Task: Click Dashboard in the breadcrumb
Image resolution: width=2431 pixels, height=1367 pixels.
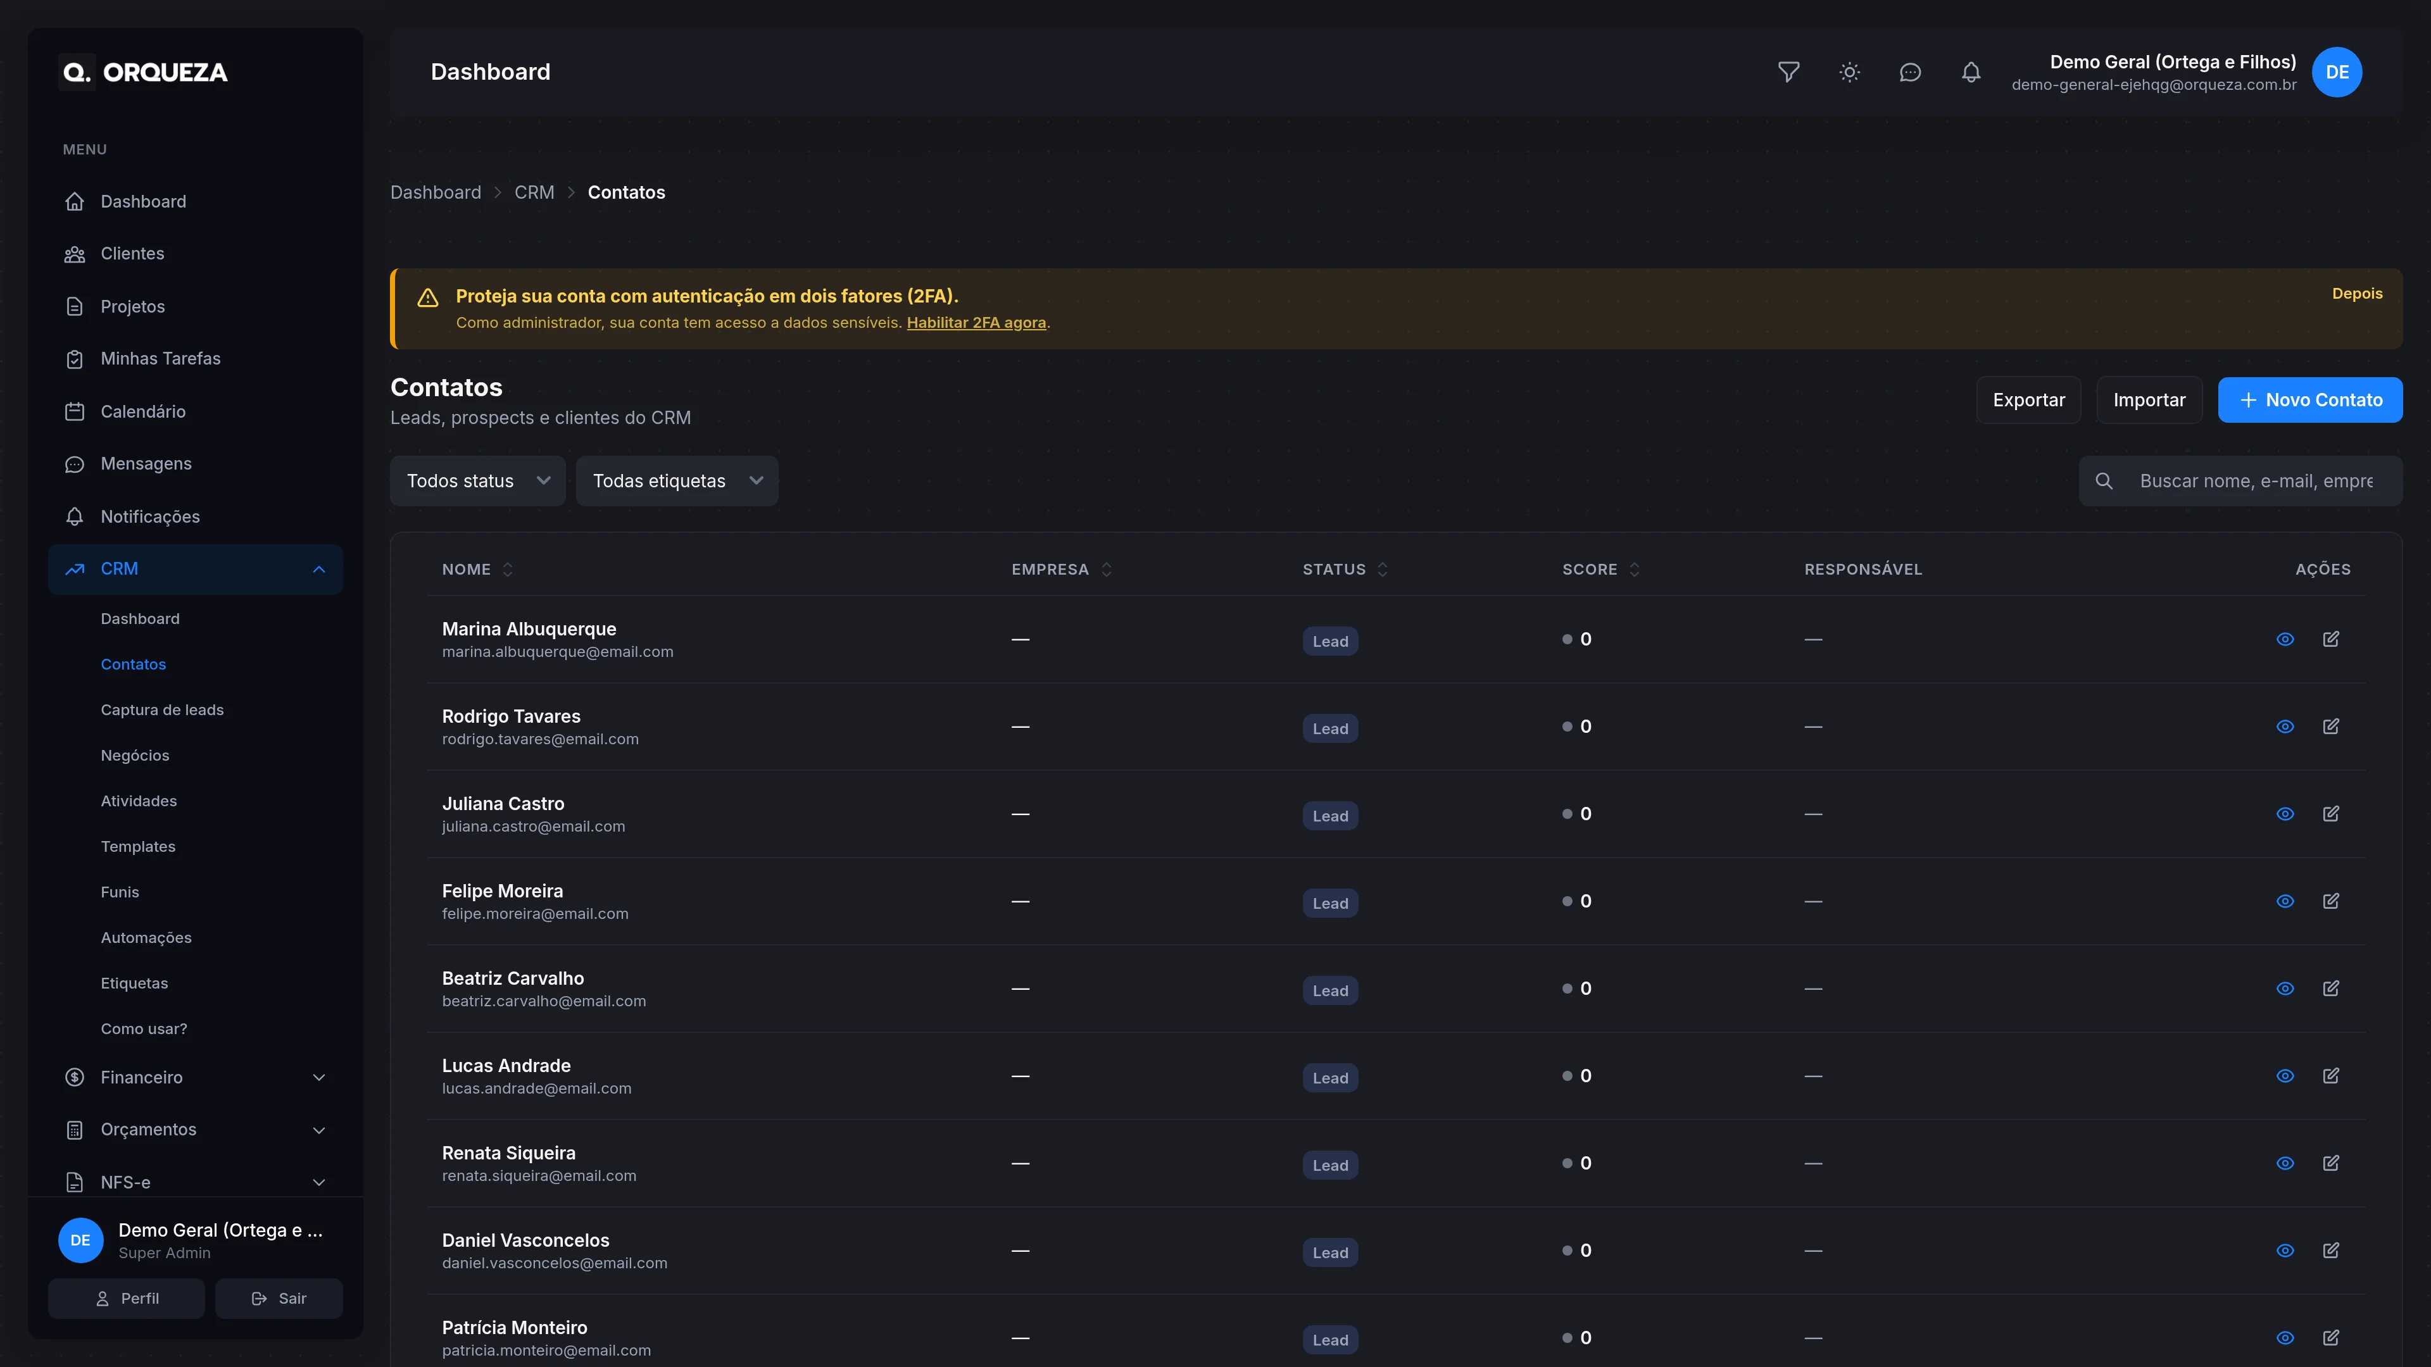Action: pyautogui.click(x=435, y=192)
